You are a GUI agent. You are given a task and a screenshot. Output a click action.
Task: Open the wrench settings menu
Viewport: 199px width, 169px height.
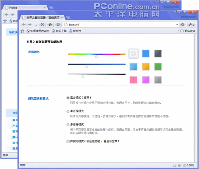[191, 24]
